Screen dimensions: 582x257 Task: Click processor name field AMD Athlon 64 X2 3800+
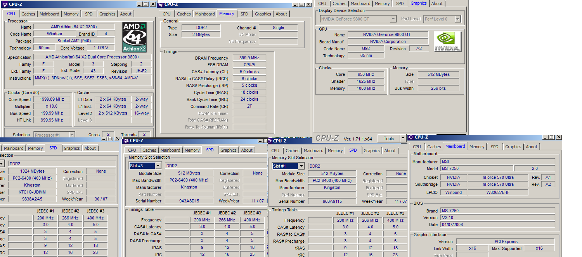point(74,27)
